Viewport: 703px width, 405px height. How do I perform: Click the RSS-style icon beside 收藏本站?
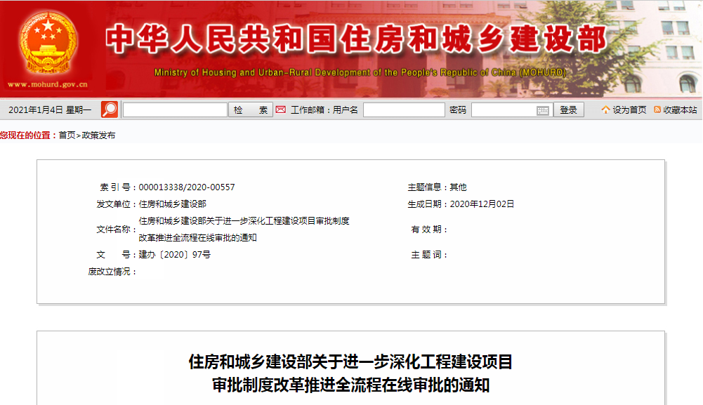pos(657,109)
